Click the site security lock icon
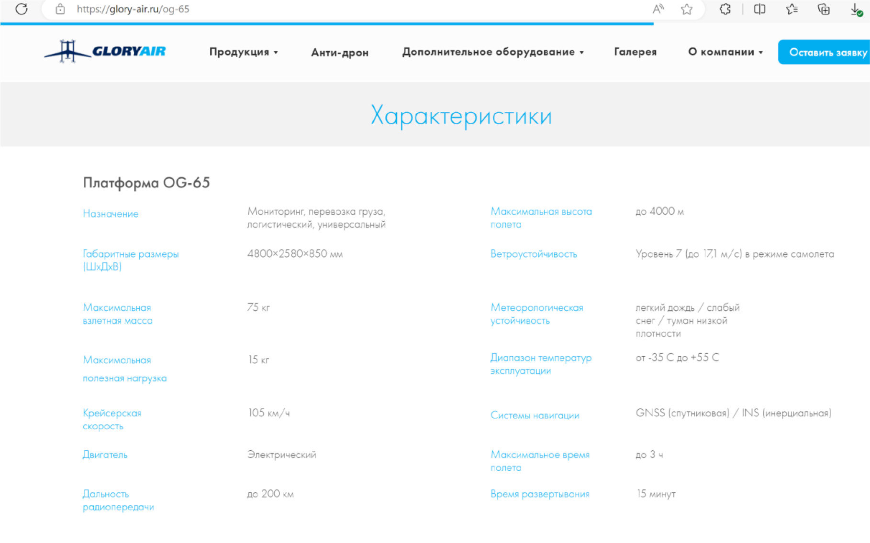 click(x=60, y=9)
